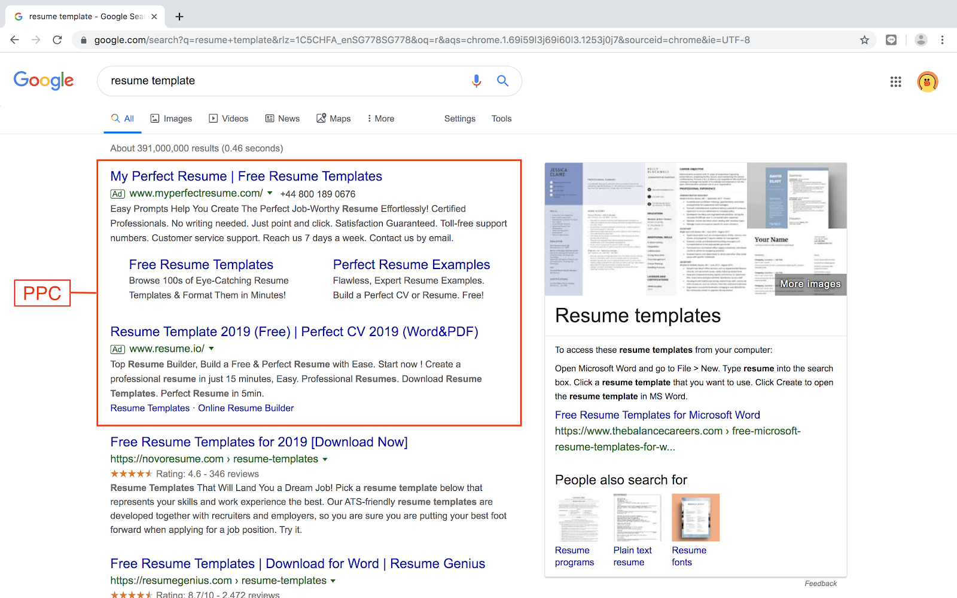957x598 pixels.
Task: Reload the page with the refresh icon
Action: tap(57, 40)
